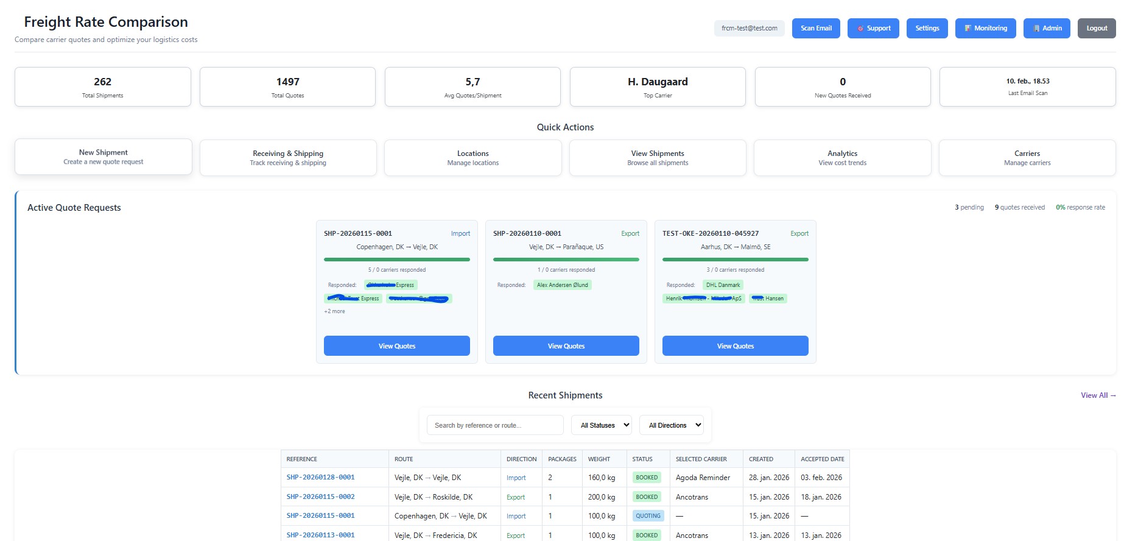Open Locations quick action
1138x541 pixels.
coord(473,158)
